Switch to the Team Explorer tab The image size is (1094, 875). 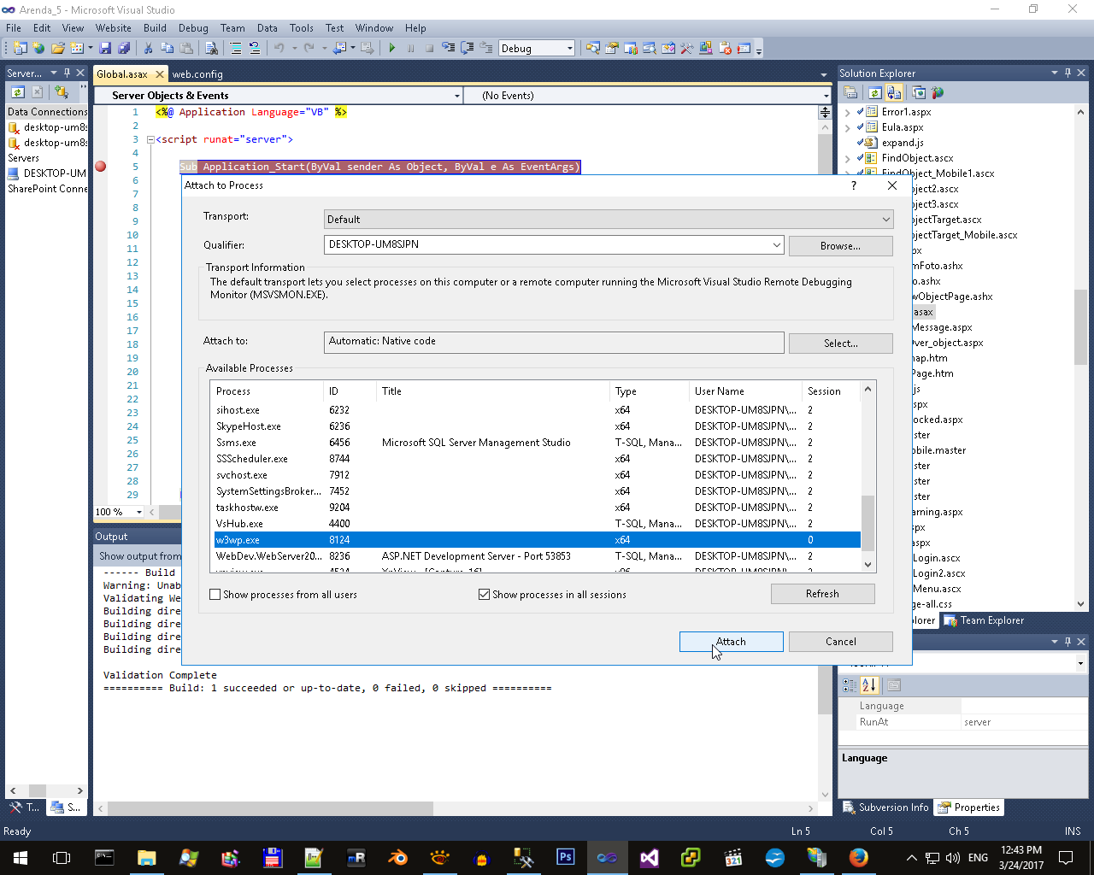[984, 620]
